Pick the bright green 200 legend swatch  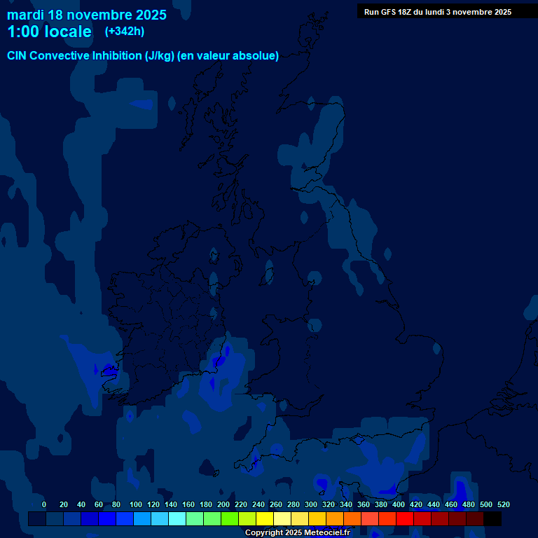(212, 519)
